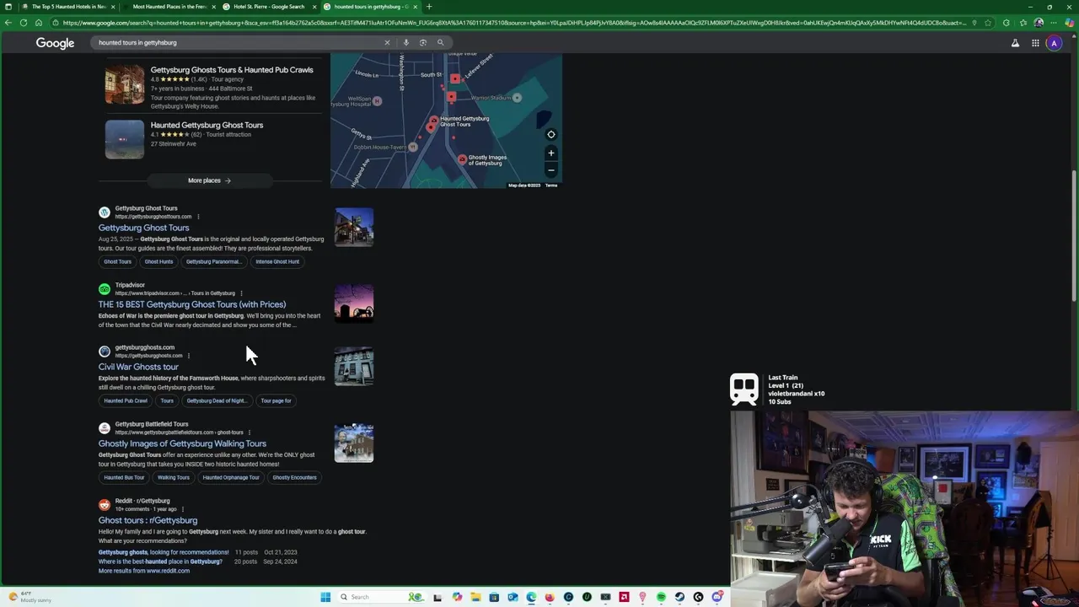
Task: Open Steam from taskbar
Action: tap(679, 597)
